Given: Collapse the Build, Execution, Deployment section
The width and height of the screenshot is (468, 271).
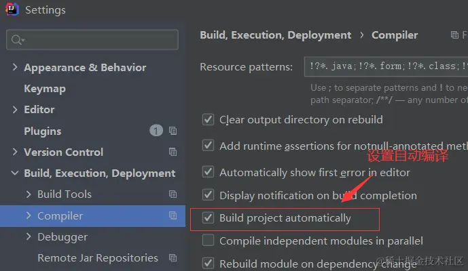Looking at the screenshot, I should pyautogui.click(x=15, y=173).
